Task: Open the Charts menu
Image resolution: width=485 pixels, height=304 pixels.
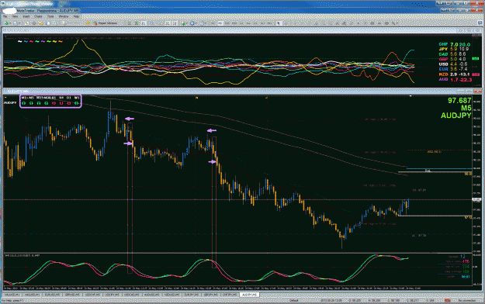Action: tap(38, 16)
